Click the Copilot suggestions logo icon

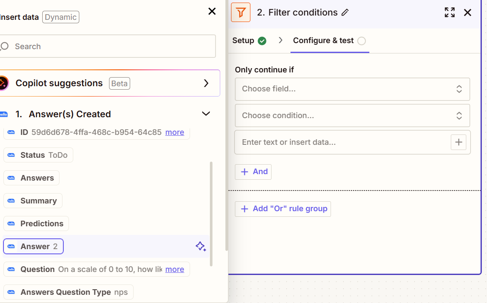[x=3, y=83]
